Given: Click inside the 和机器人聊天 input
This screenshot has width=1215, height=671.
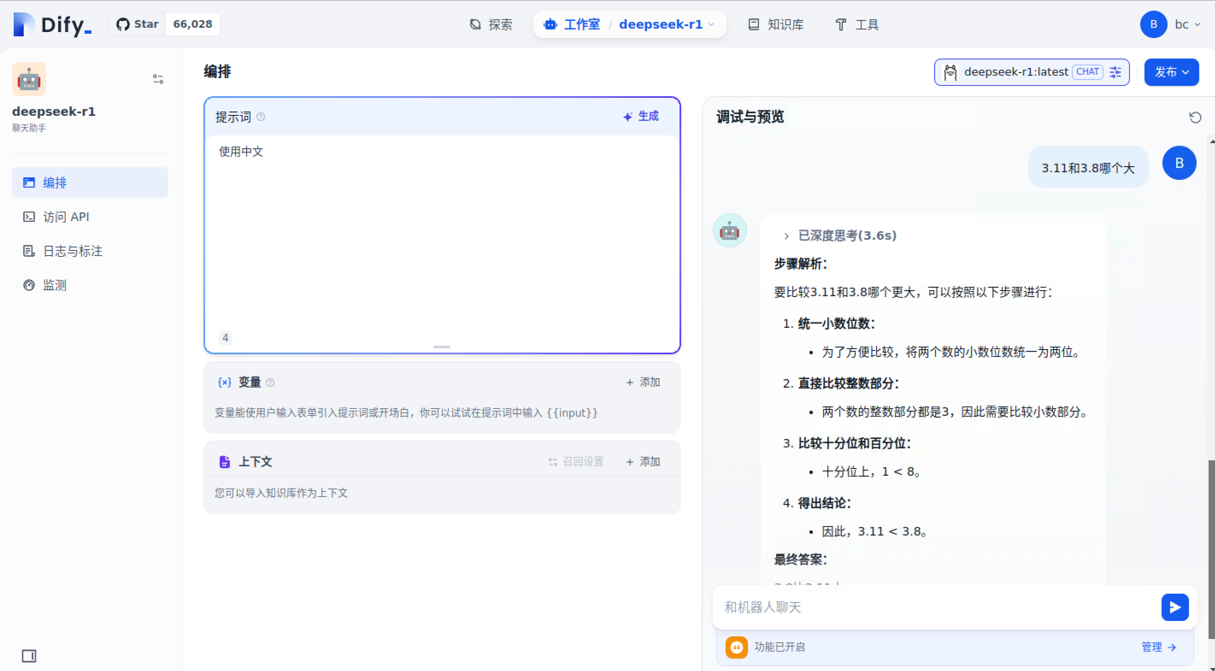Looking at the screenshot, I should (938, 607).
